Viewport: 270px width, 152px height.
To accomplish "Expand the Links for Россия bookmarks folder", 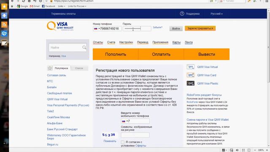I will click(x=77, y=6).
